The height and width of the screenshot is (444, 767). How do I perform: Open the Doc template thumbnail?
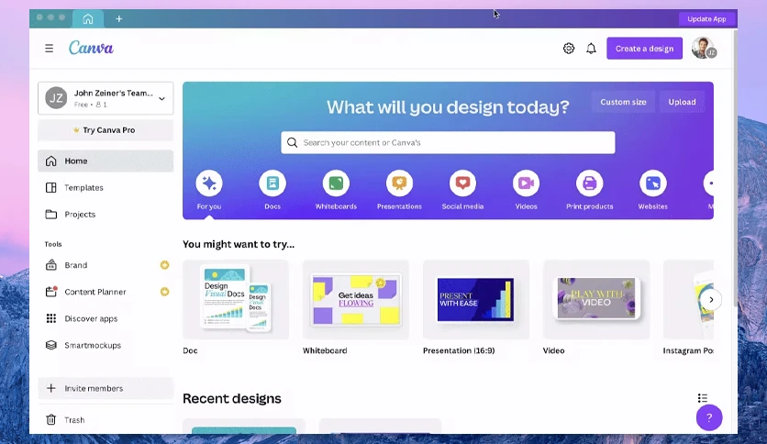[236, 300]
